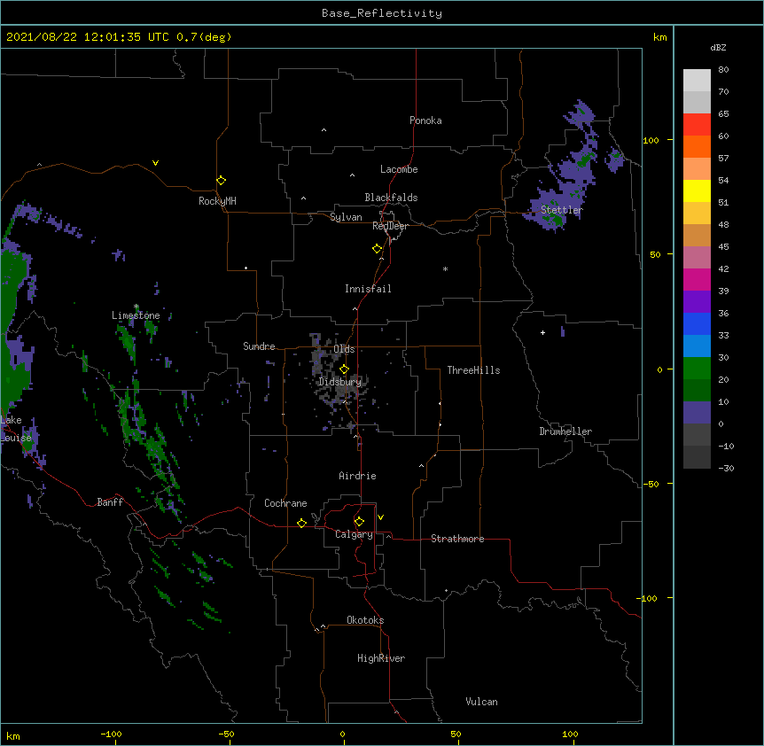Click the RockyMH city label
This screenshot has width=764, height=746.
pyautogui.click(x=217, y=201)
